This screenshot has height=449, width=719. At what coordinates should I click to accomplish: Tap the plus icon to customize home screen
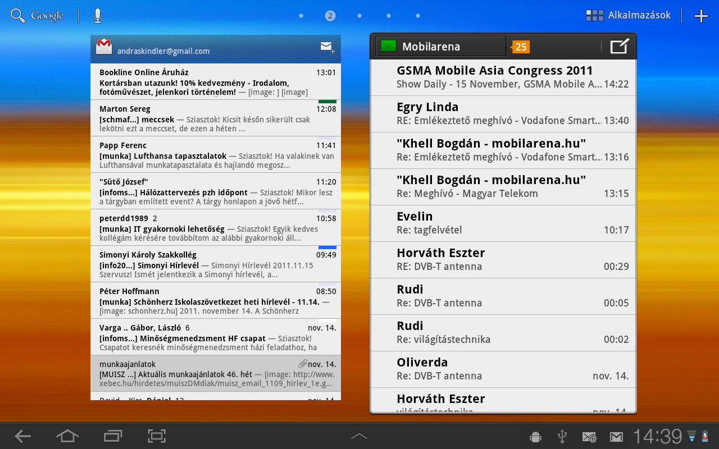(x=701, y=16)
